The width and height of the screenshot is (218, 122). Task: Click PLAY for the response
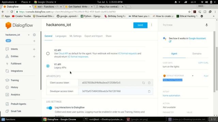(206, 76)
